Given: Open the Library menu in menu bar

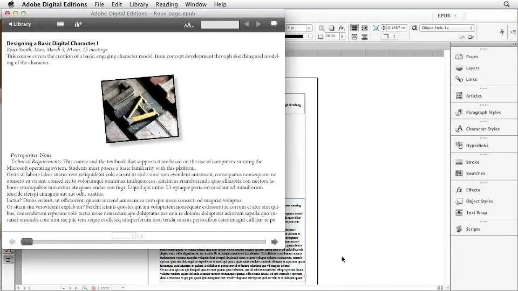Looking at the screenshot, I should [x=139, y=4].
